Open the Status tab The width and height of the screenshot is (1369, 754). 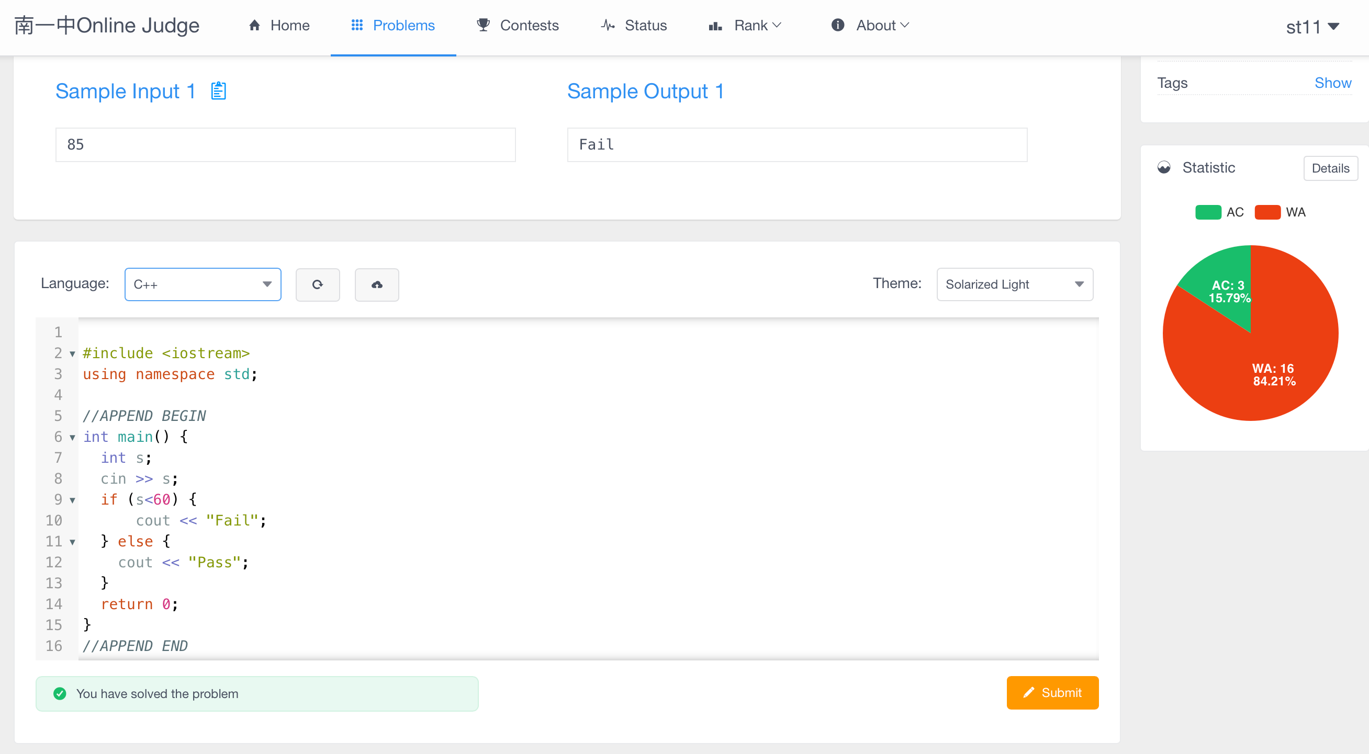(x=634, y=25)
